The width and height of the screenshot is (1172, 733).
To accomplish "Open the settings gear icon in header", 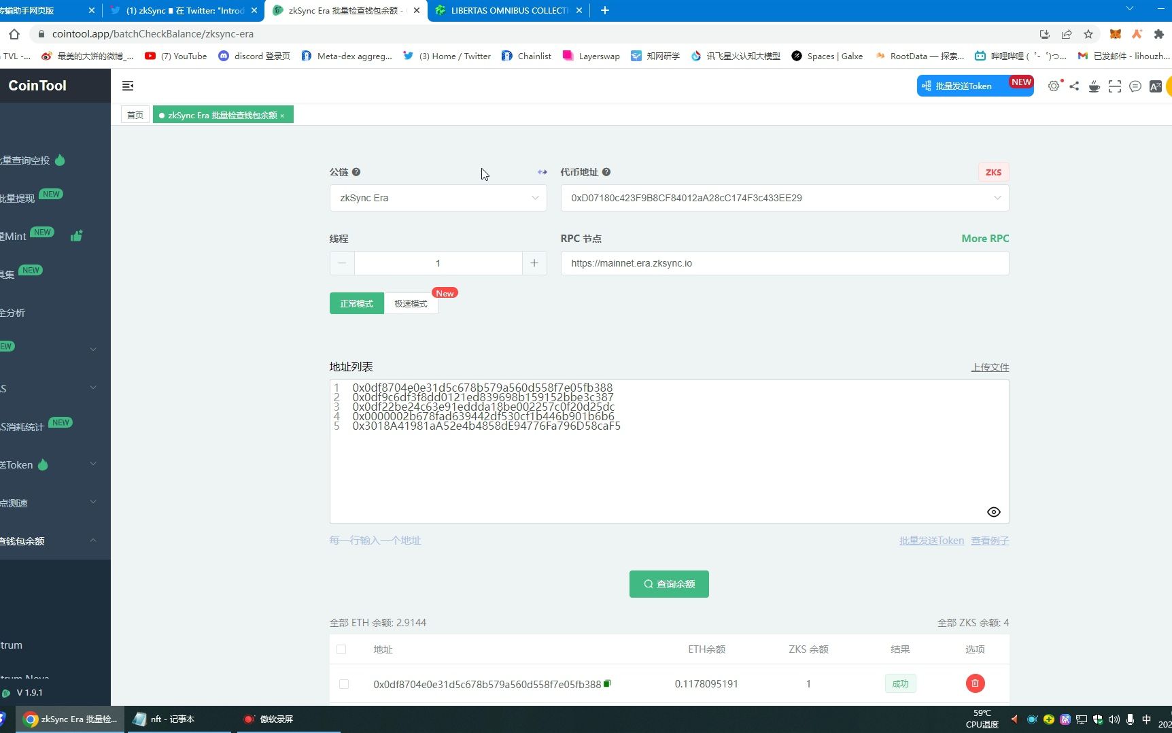I will [x=1054, y=86].
